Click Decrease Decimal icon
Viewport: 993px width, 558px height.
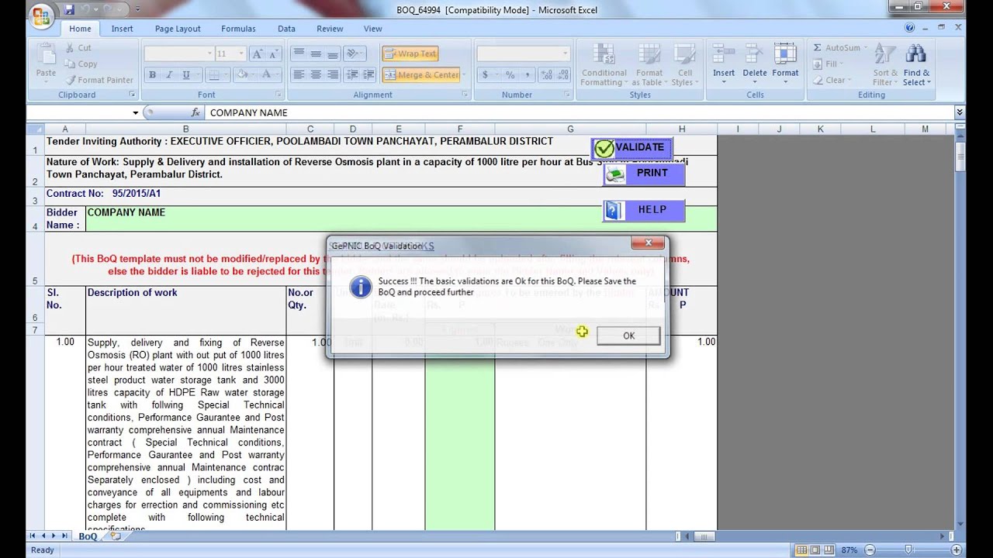(x=562, y=75)
